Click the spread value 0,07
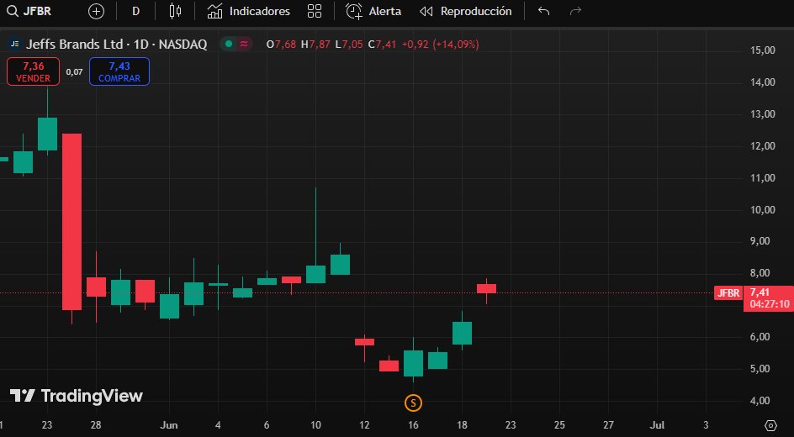The height and width of the screenshot is (437, 794). point(74,71)
